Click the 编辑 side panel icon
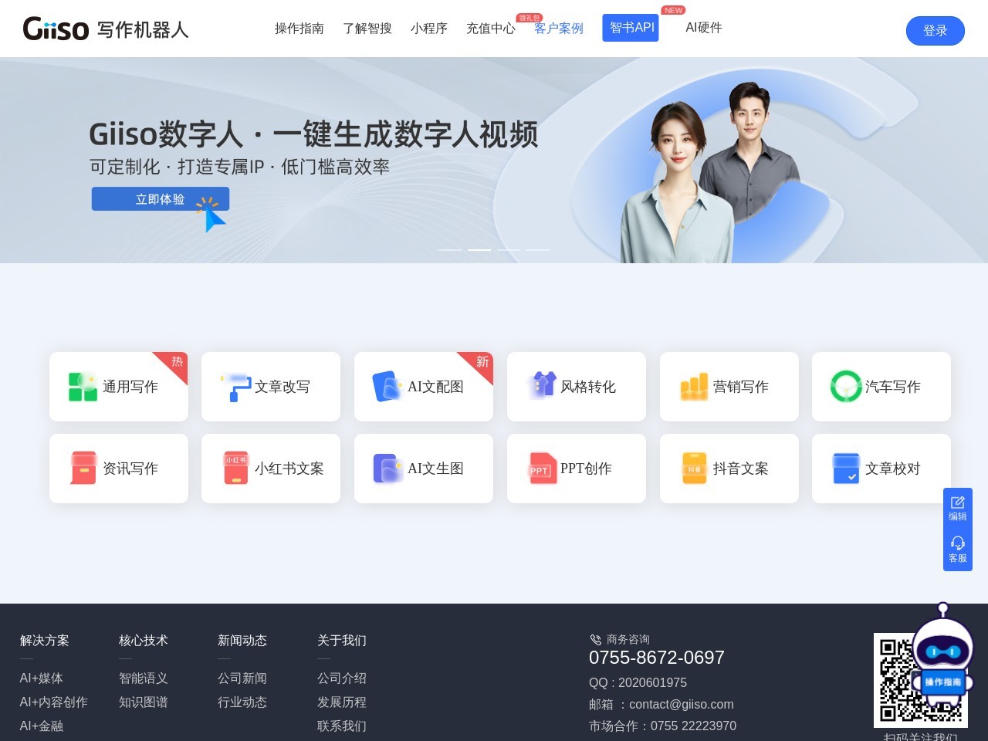Viewport: 988px width, 741px height. (x=957, y=509)
